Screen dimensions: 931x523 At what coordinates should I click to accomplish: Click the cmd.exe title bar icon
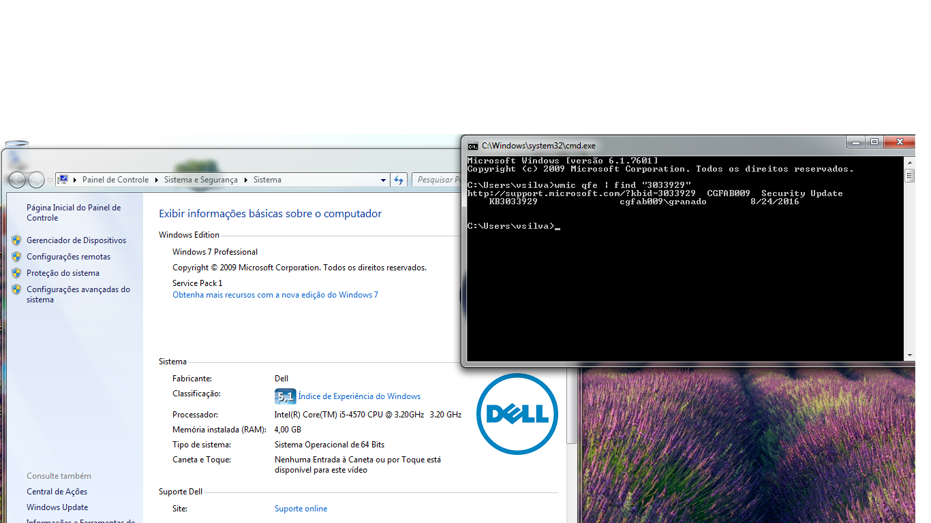point(472,146)
